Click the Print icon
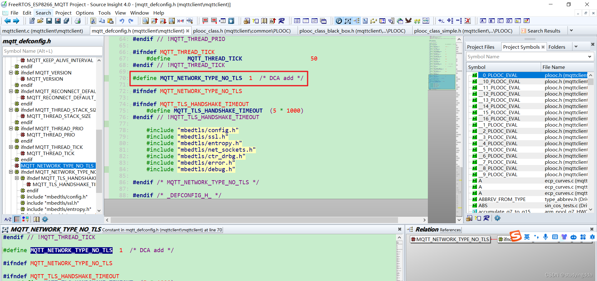 (78, 21)
